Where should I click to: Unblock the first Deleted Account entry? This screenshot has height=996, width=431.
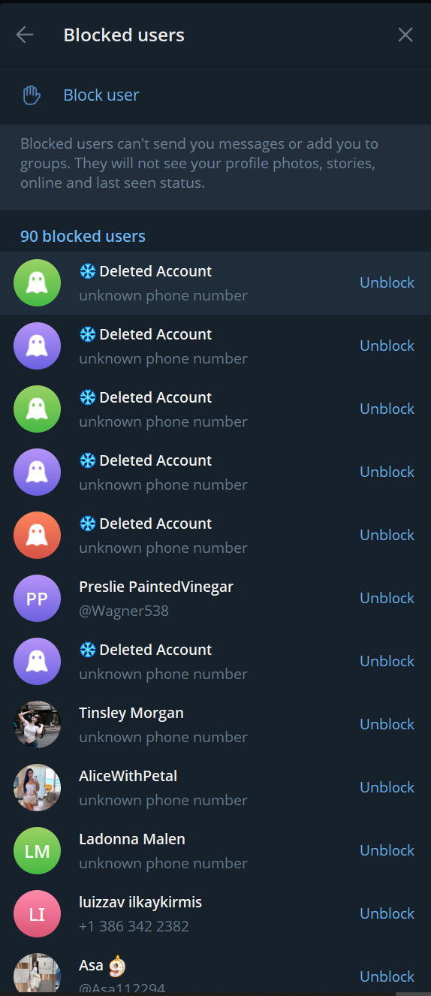tap(387, 282)
